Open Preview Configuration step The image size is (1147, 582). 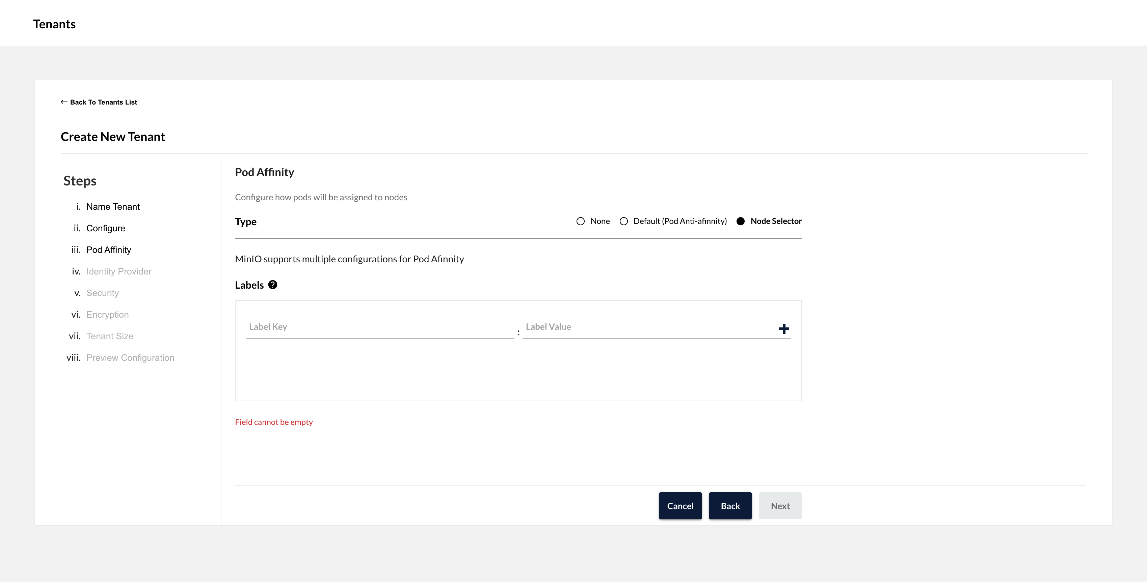pos(130,358)
